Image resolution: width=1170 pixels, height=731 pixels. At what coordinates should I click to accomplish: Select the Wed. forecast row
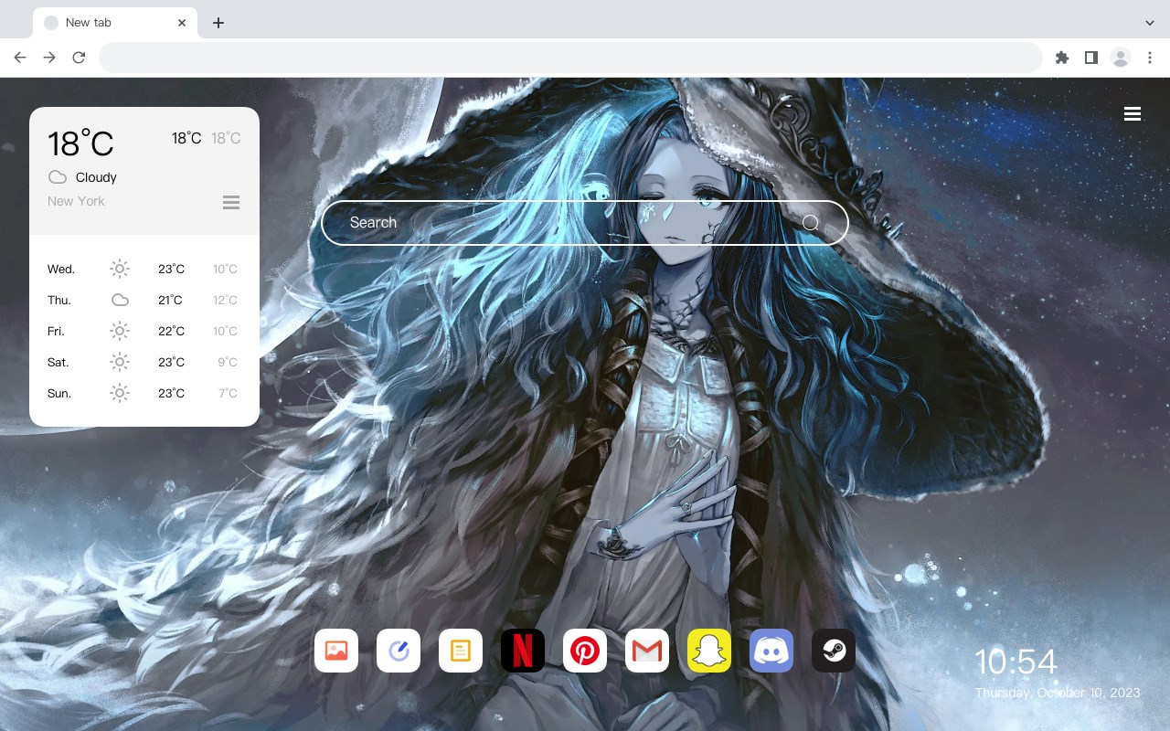pyautogui.click(x=144, y=269)
